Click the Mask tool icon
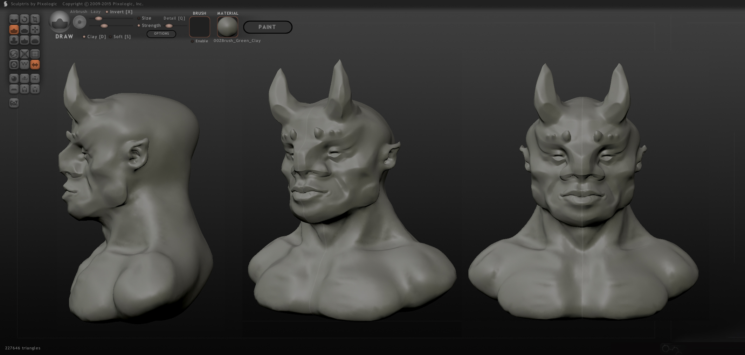This screenshot has width=745, height=355. click(x=14, y=65)
